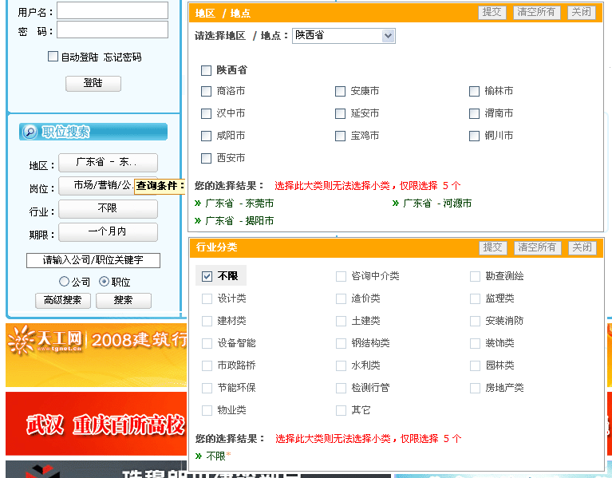The width and height of the screenshot is (612, 478).
Task: Check the 装饰类 checkbox
Action: (x=475, y=343)
